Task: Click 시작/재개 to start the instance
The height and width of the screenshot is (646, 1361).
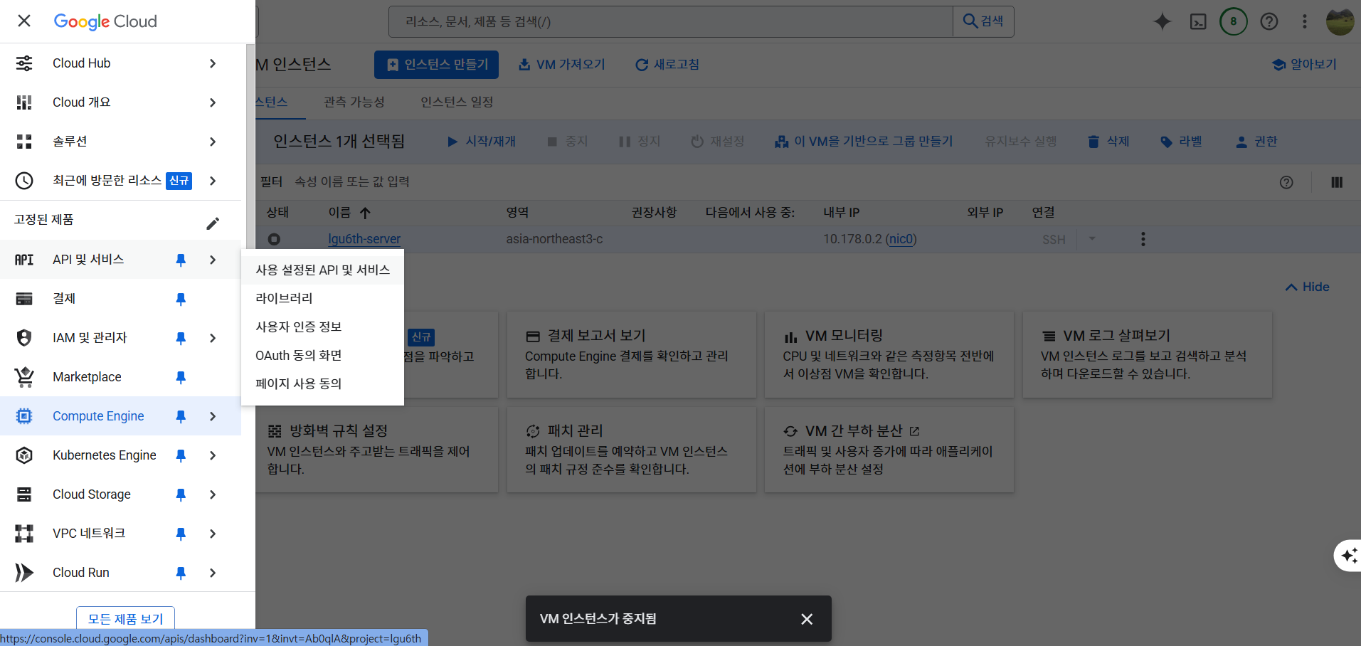Action: [x=482, y=142]
